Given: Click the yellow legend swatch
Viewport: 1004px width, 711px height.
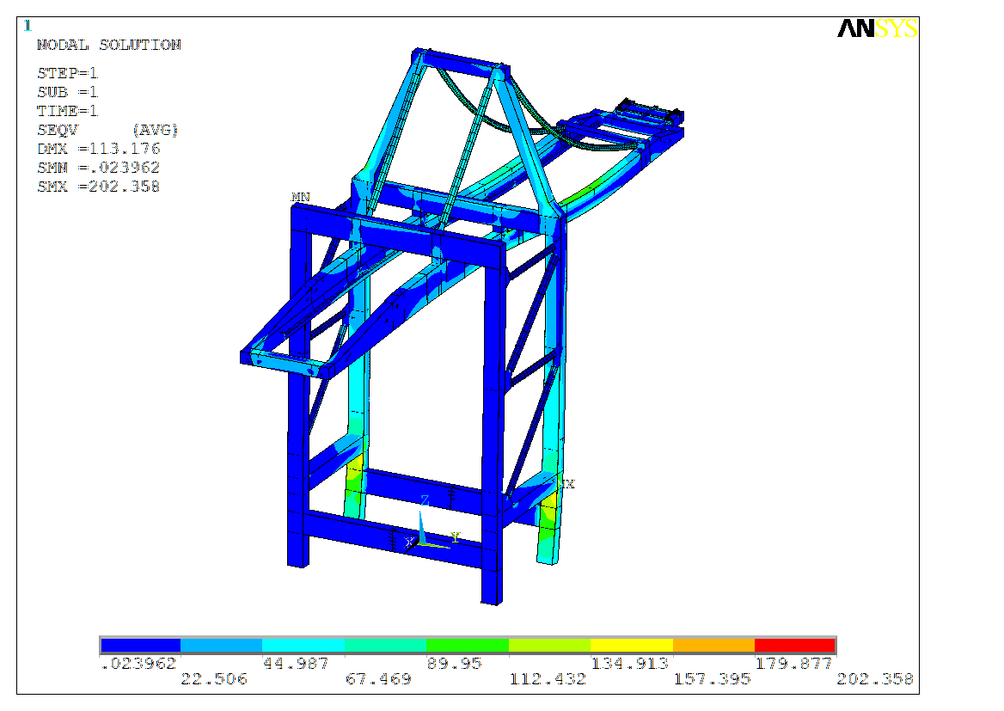Looking at the screenshot, I should pyautogui.click(x=631, y=645).
